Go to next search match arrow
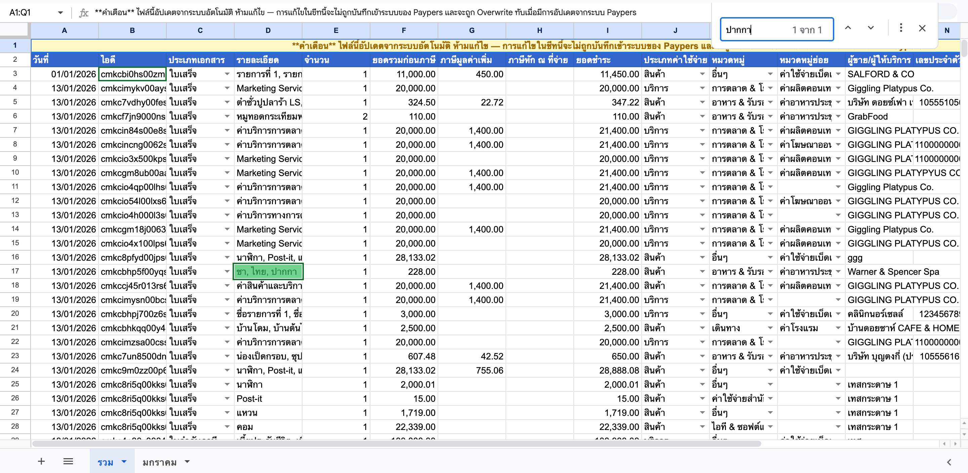Screen dimensions: 968x473 click(871, 28)
